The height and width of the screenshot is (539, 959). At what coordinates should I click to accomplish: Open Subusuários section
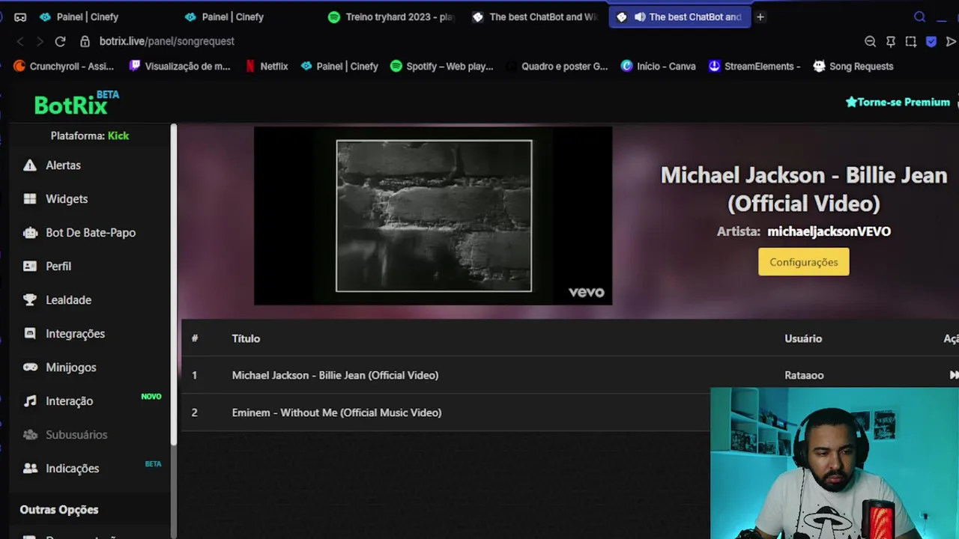pos(76,435)
